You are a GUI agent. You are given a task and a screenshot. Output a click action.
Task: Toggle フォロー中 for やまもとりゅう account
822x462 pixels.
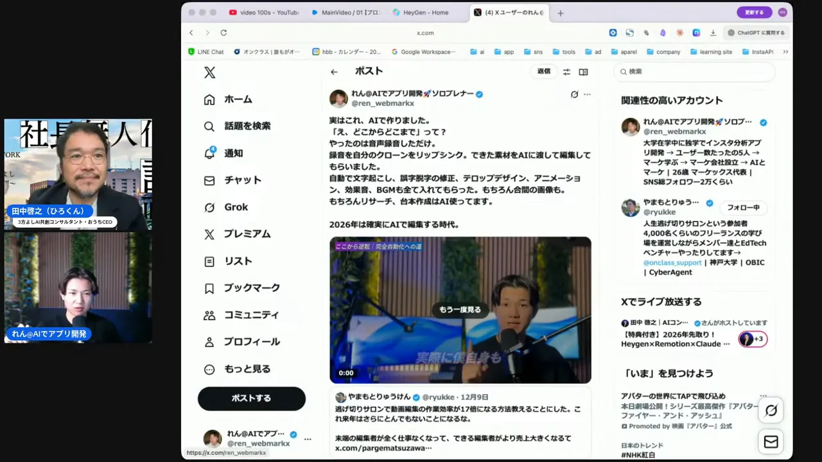[x=742, y=207]
